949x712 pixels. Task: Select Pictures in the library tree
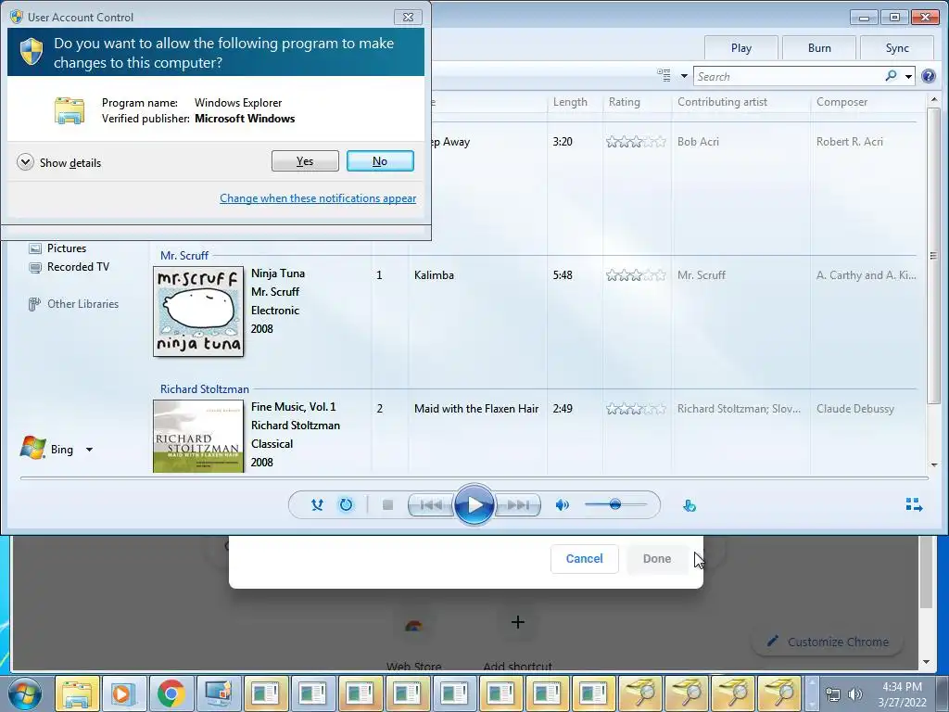pyautogui.click(x=67, y=248)
